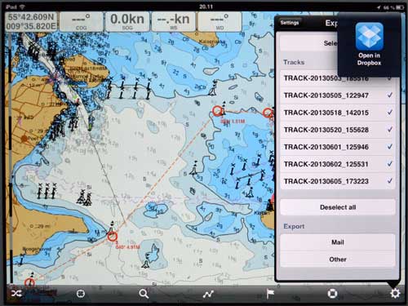Open the search magnifier tool

pos(144,294)
